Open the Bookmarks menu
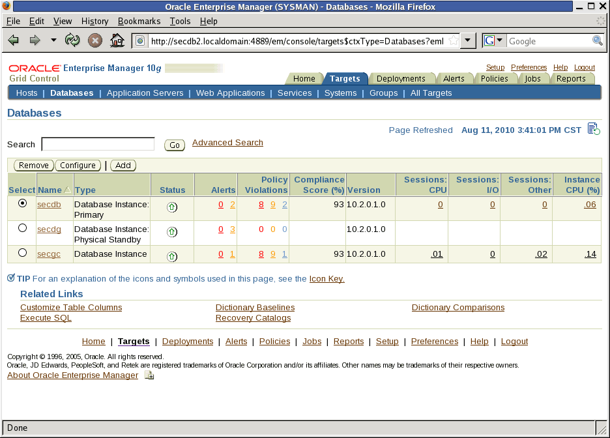 [139, 21]
